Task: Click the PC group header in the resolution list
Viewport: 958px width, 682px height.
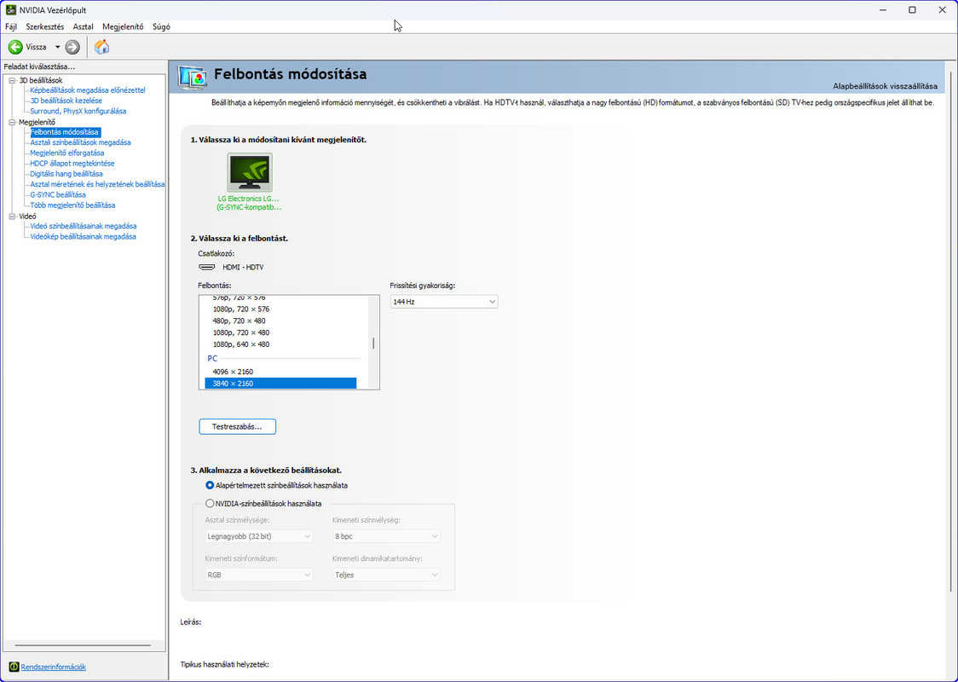Action: point(212,359)
